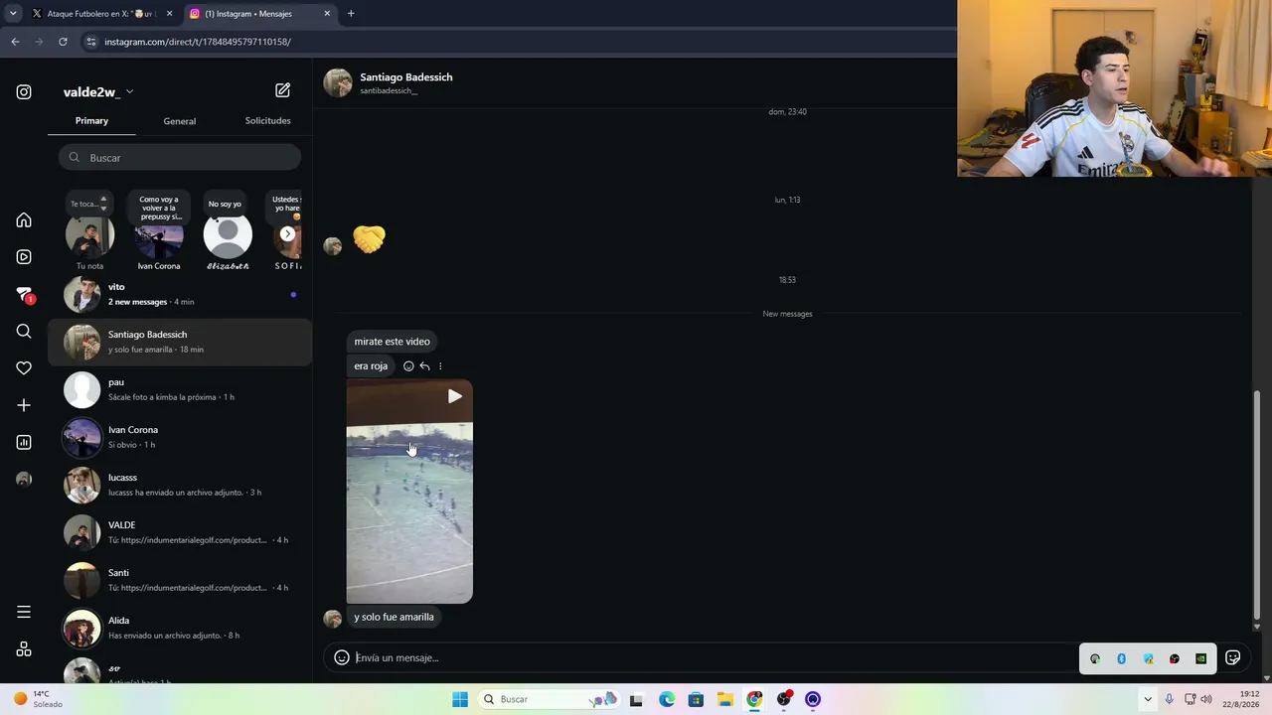This screenshot has height=715, width=1272.
Task: Click the chat vertical scrollbar
Action: click(1257, 506)
